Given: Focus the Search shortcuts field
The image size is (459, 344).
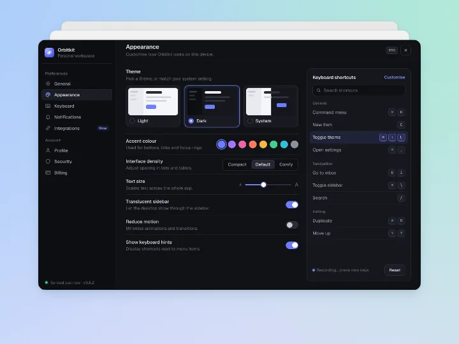Looking at the screenshot, I should (359, 90).
